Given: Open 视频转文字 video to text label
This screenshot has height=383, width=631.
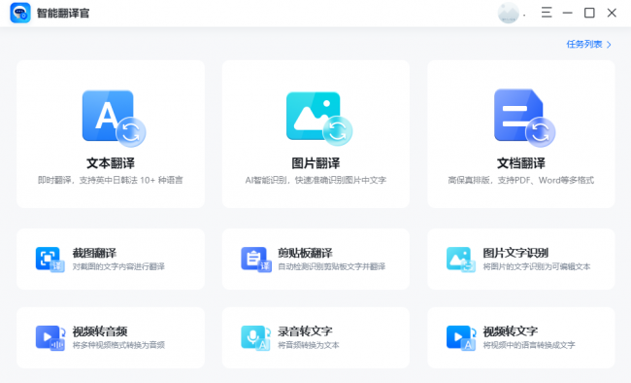Looking at the screenshot, I should tap(511, 331).
